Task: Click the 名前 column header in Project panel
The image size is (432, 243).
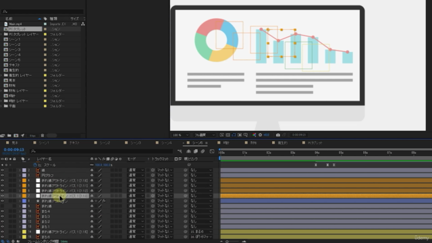Action: pos(9,19)
